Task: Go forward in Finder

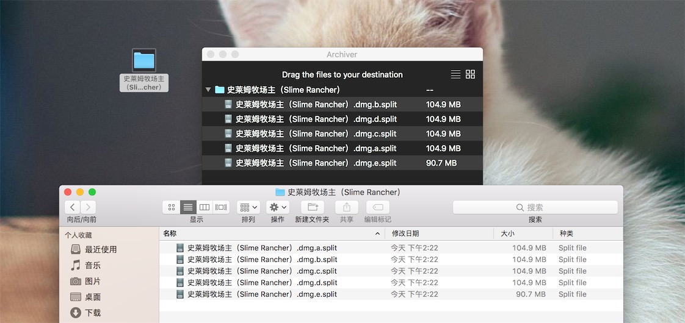Action: 89,207
